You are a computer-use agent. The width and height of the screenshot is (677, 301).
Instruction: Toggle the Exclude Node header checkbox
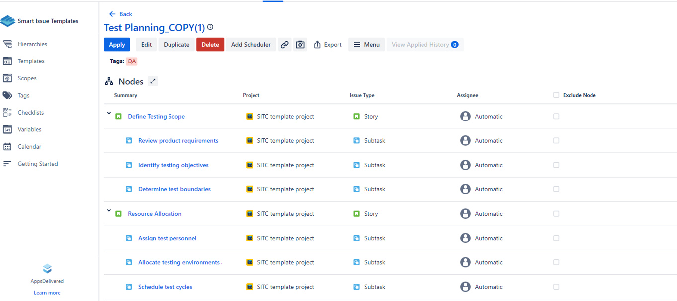(x=556, y=95)
